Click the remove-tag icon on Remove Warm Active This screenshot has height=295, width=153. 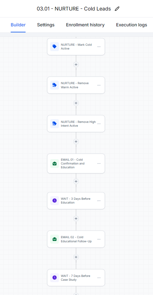[x=54, y=85]
